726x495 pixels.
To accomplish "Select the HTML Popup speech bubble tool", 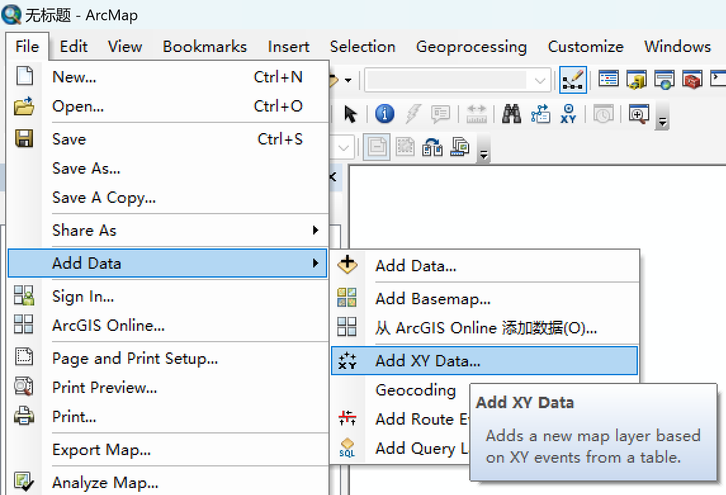I will pos(441,114).
